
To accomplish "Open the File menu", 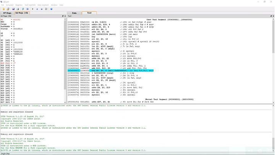I will (2, 5).
